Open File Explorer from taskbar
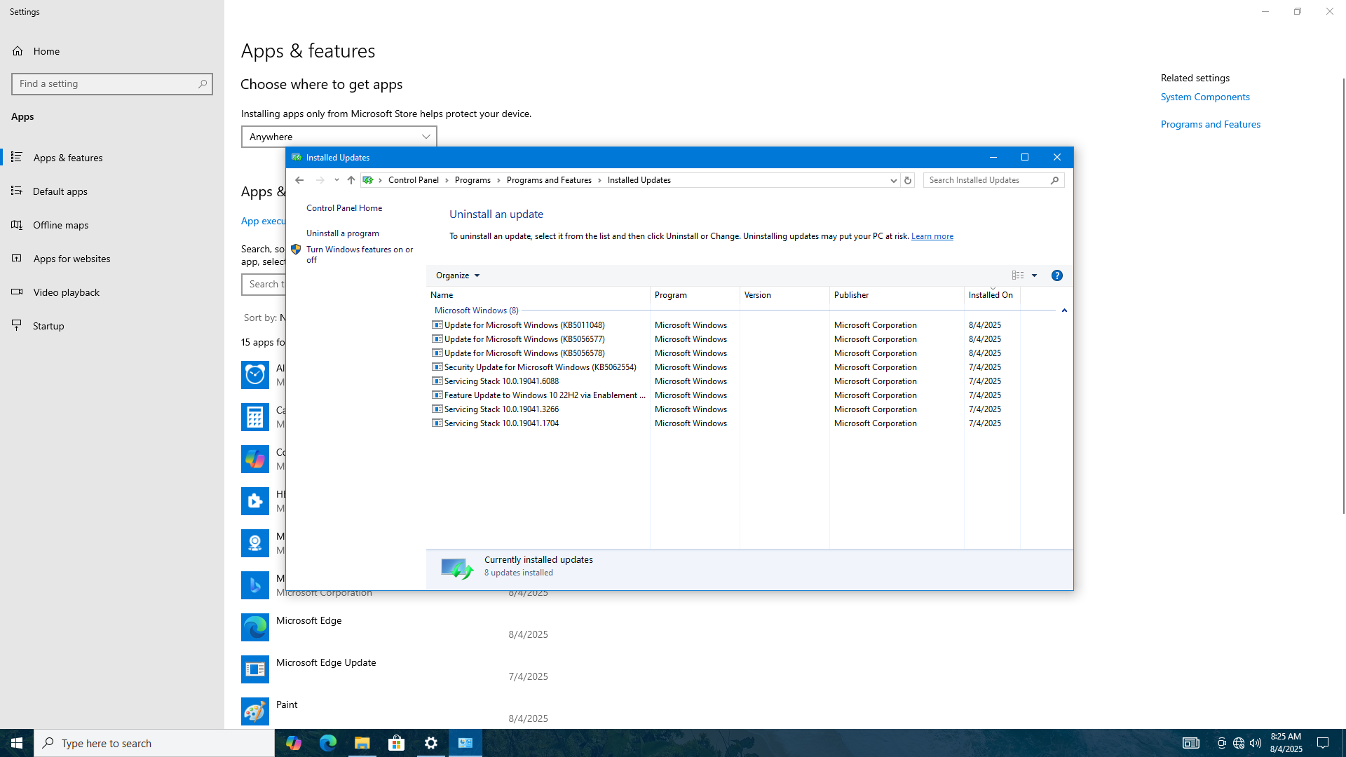 click(362, 743)
